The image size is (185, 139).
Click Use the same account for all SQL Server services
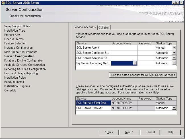coord(143,75)
